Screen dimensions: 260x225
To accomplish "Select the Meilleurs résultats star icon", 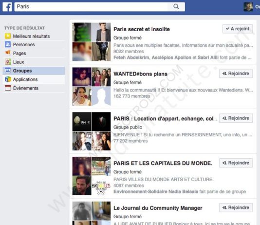I will click(8, 36).
